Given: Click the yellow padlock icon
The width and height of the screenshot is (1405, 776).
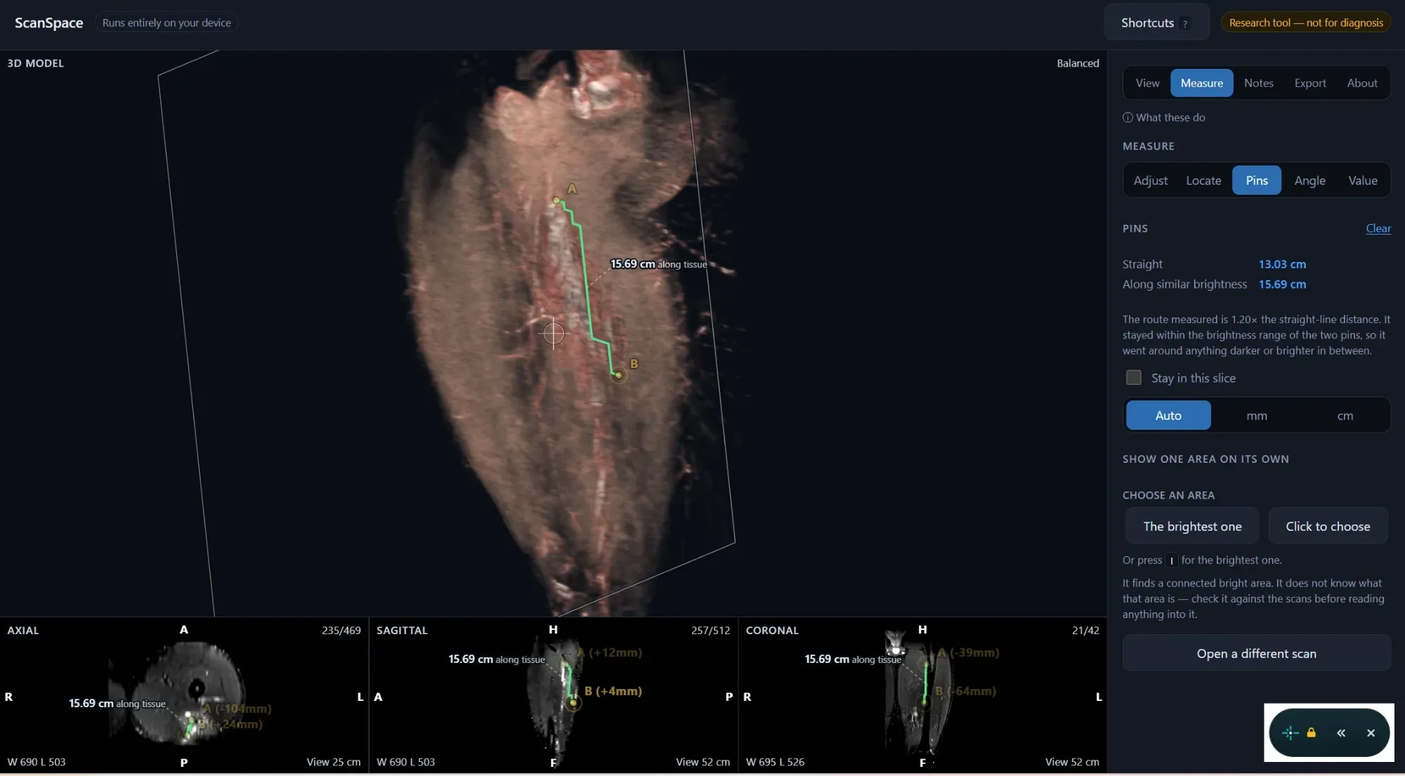Looking at the screenshot, I should [x=1311, y=732].
